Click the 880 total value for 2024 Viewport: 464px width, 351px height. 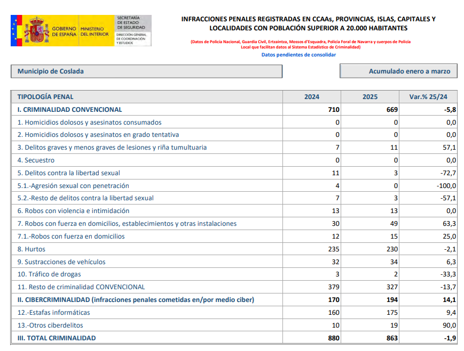[x=334, y=338]
